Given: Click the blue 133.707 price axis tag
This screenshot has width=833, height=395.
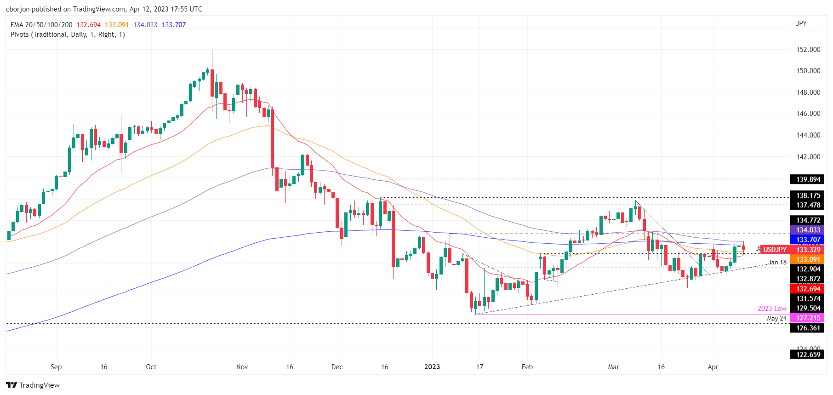Looking at the screenshot, I should pos(808,240).
